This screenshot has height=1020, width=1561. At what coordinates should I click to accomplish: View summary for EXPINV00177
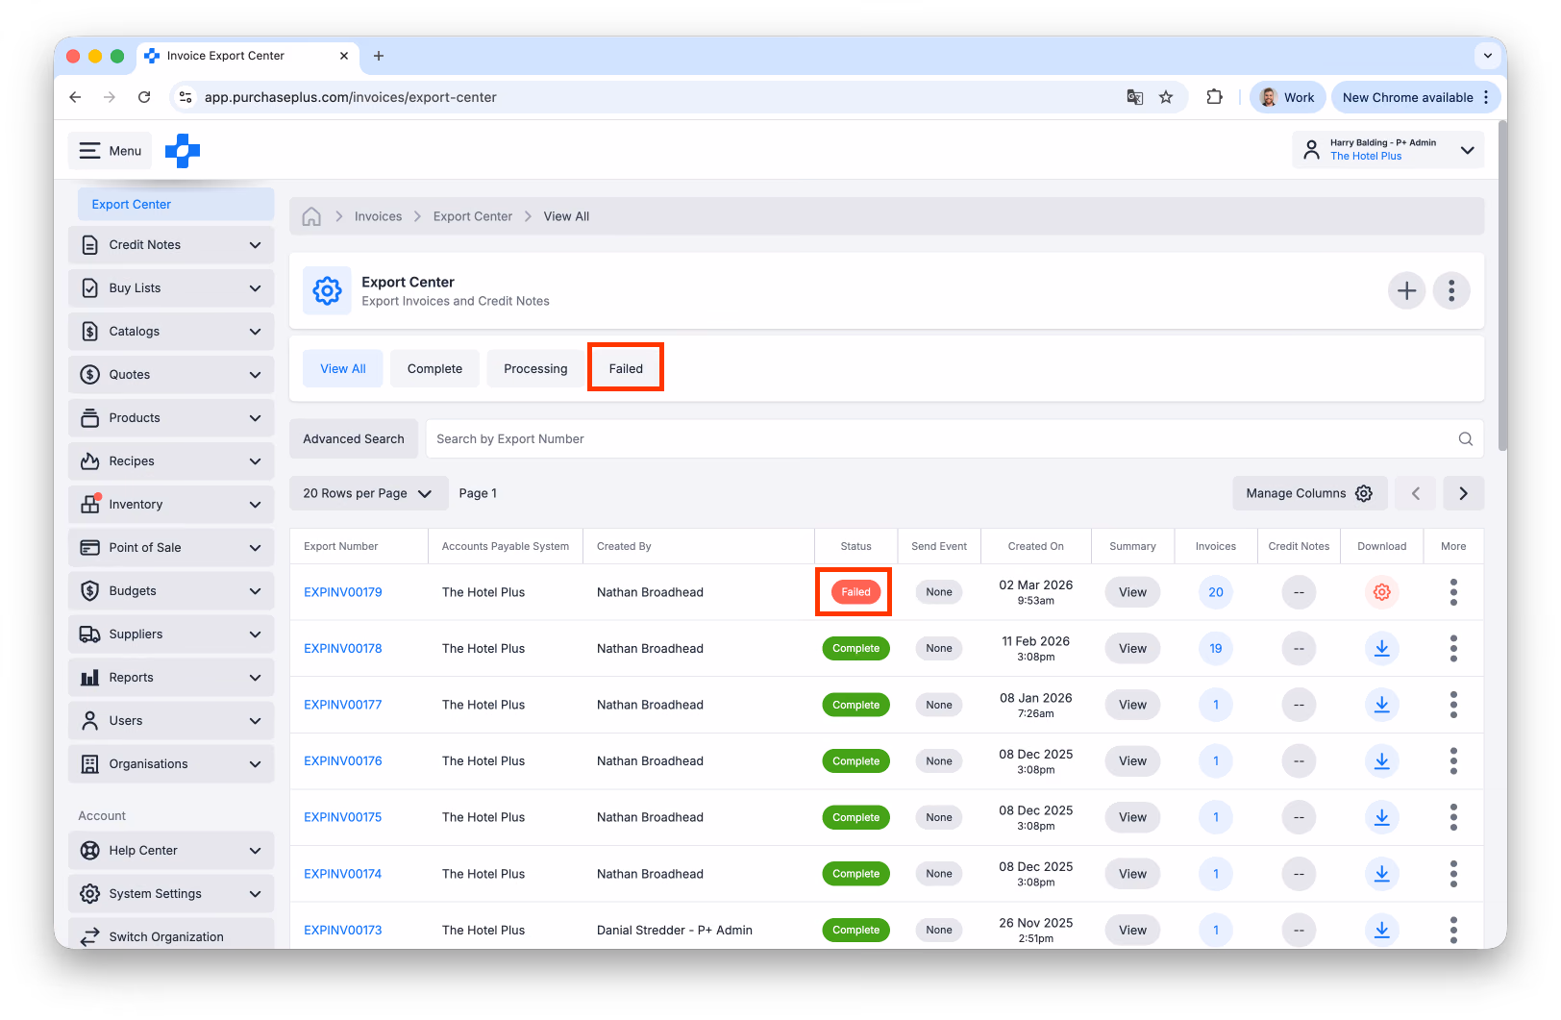1132,705
